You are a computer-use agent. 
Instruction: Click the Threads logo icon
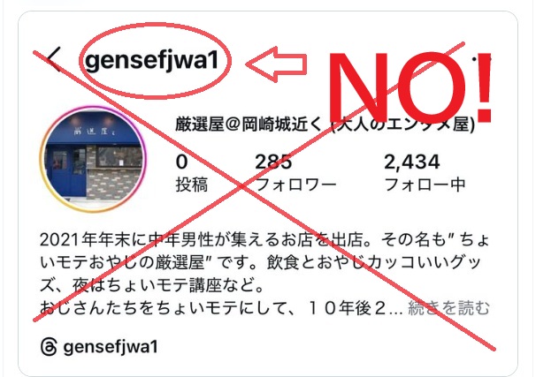pyautogui.click(x=49, y=347)
